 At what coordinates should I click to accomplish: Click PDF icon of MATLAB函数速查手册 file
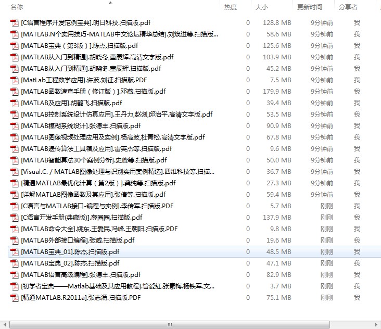point(15,92)
